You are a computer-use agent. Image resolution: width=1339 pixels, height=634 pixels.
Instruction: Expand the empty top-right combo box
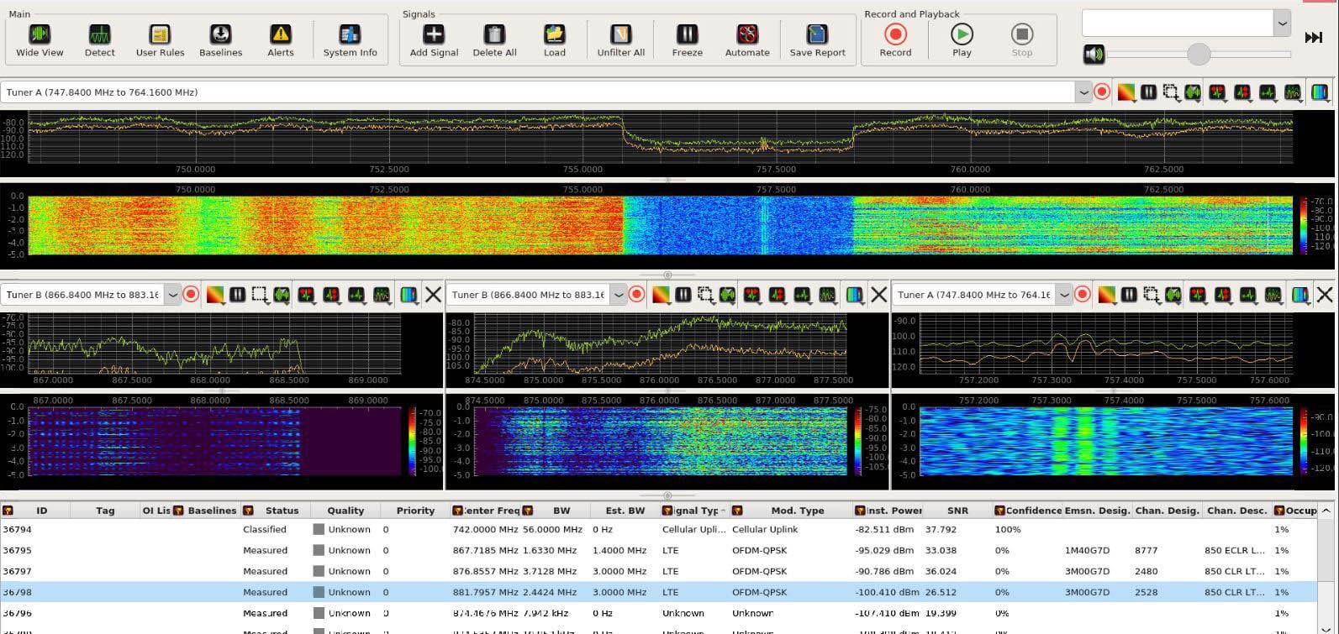click(x=1282, y=24)
